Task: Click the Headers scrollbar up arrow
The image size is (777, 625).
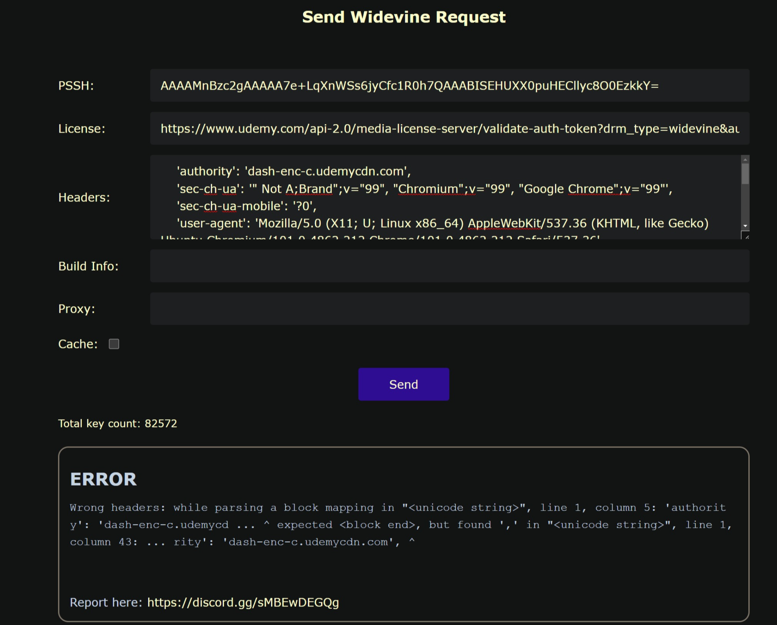Action: point(745,160)
